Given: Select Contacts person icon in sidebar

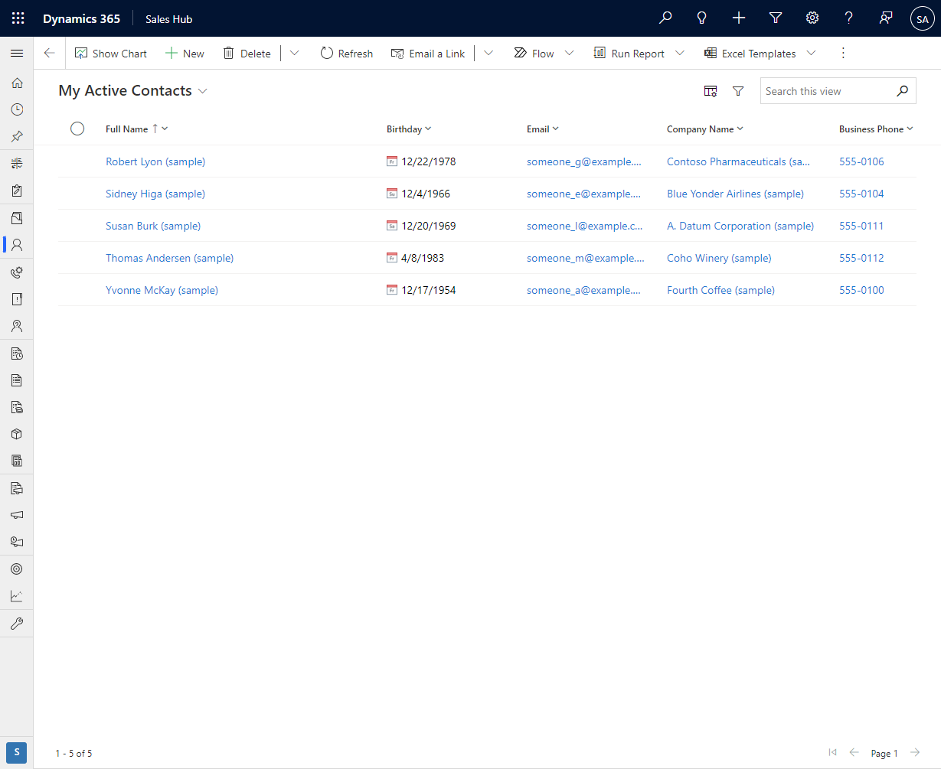Looking at the screenshot, I should tap(17, 245).
